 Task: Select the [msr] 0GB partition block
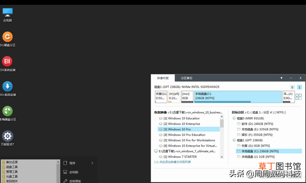pyautogui.click(x=187, y=97)
